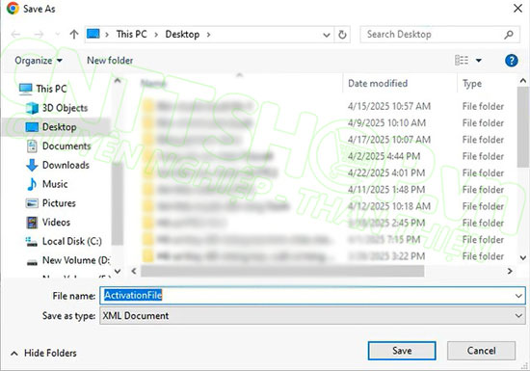Click the Music note icon
This screenshot has height=371, width=530.
click(x=32, y=184)
